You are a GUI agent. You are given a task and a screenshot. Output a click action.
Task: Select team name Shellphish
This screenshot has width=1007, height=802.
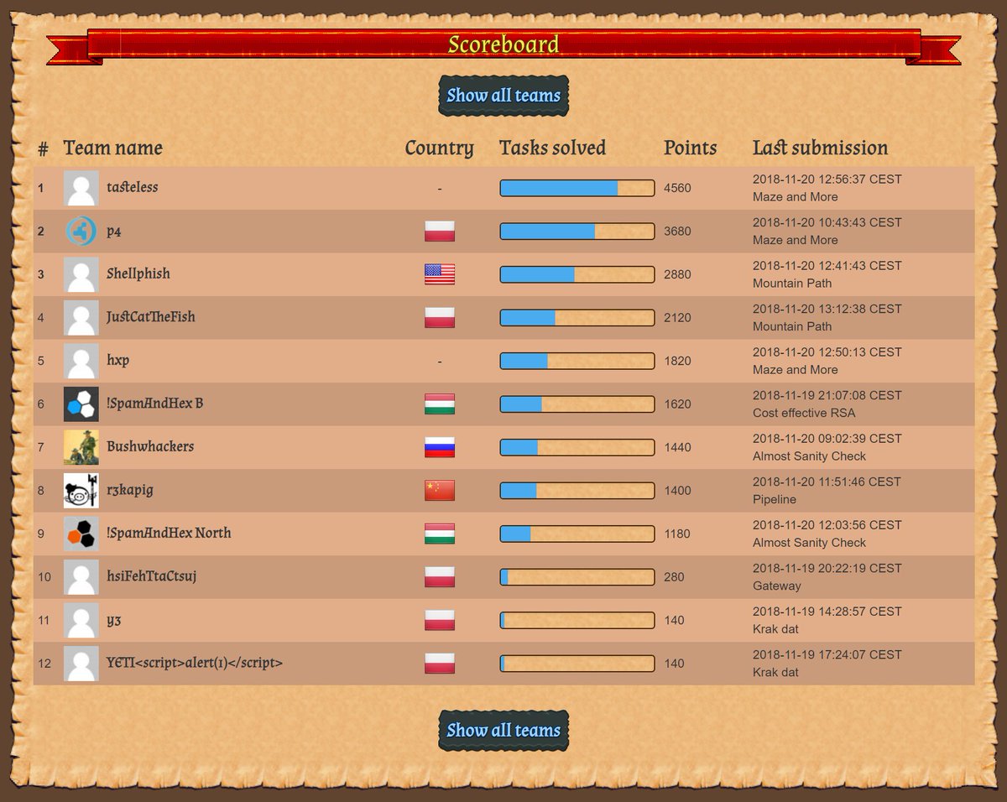[x=138, y=273]
